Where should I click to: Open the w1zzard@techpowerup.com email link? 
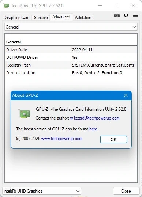95,118
